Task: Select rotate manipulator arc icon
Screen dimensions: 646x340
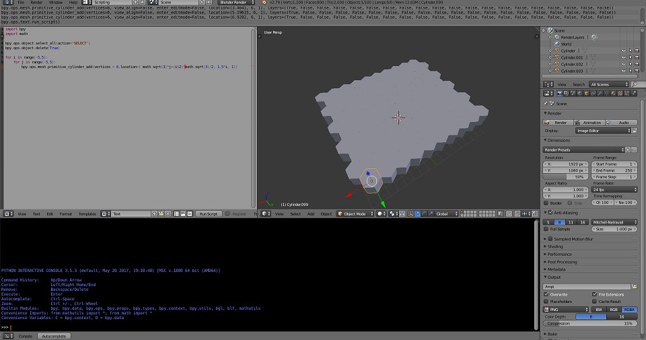Action: click(424, 214)
